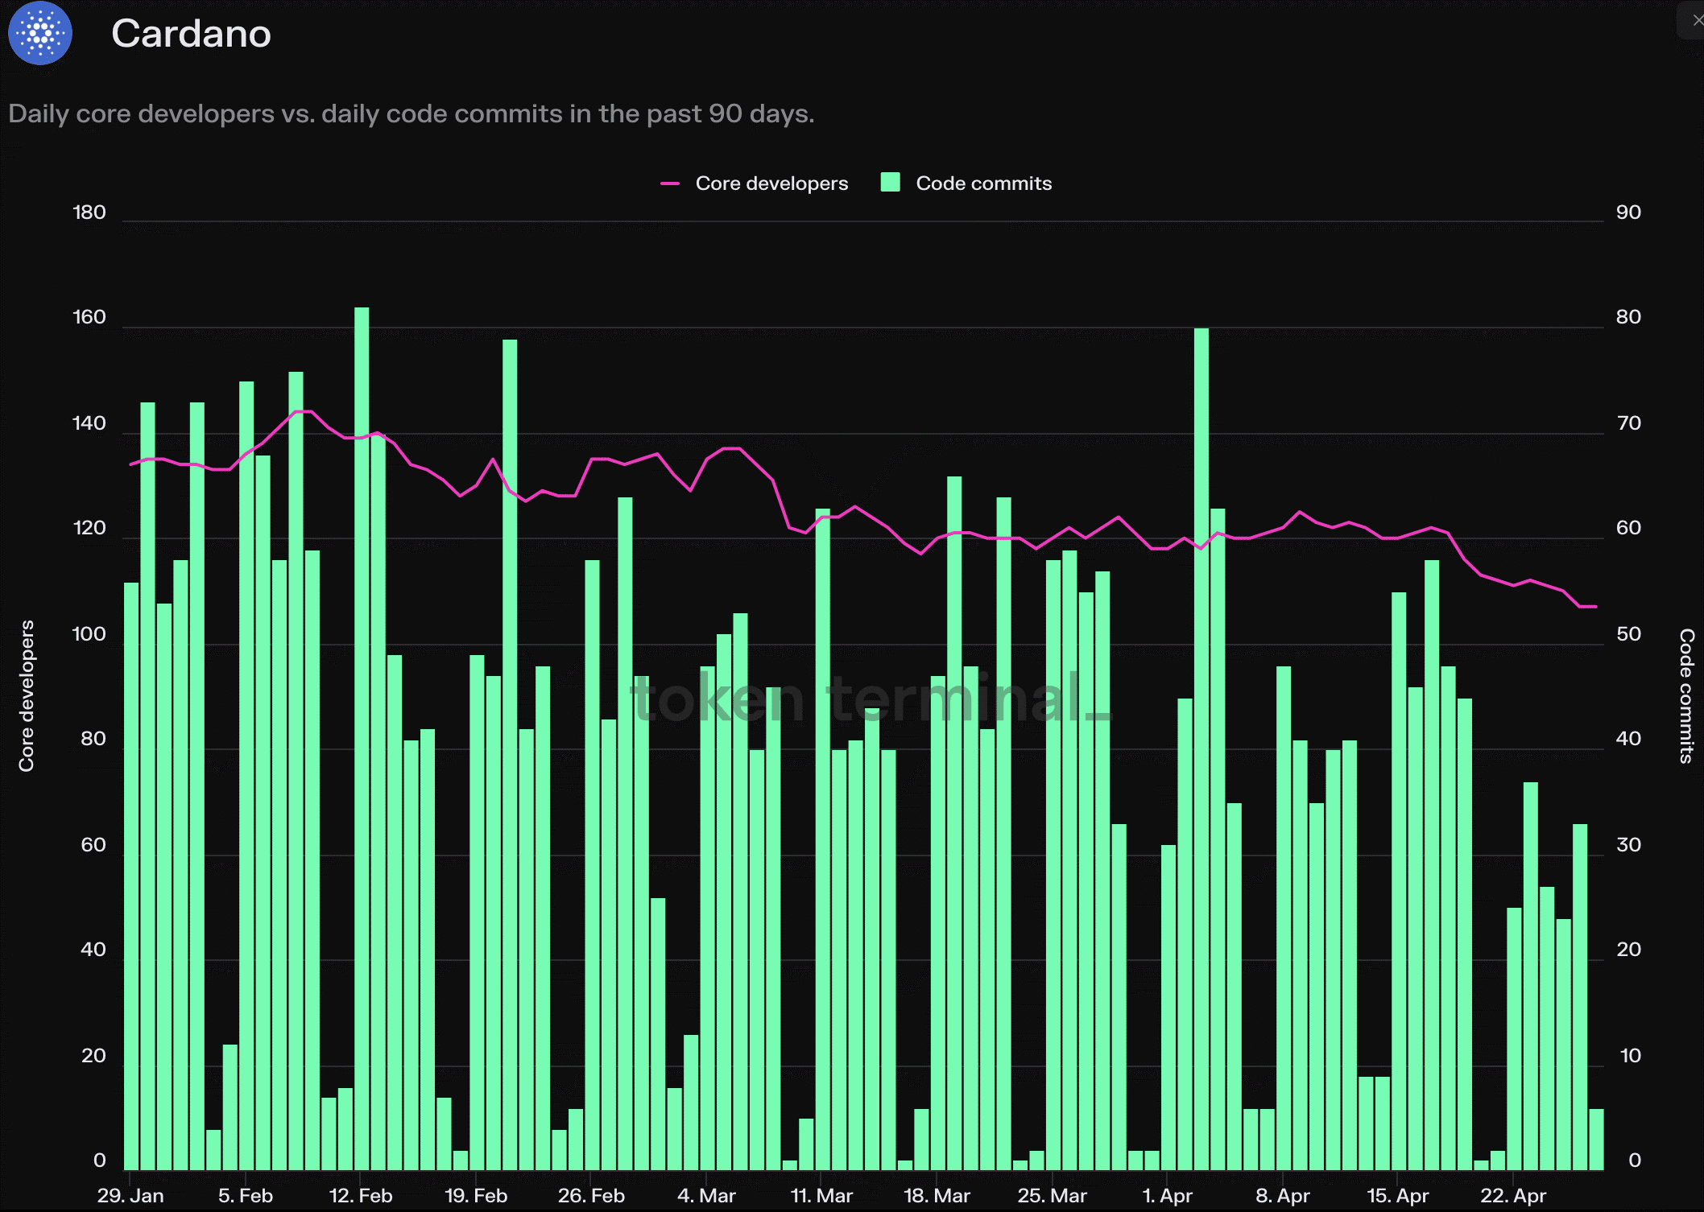The height and width of the screenshot is (1212, 1704).
Task: Click the '12. Feb' x-axis label
Action: [361, 1195]
